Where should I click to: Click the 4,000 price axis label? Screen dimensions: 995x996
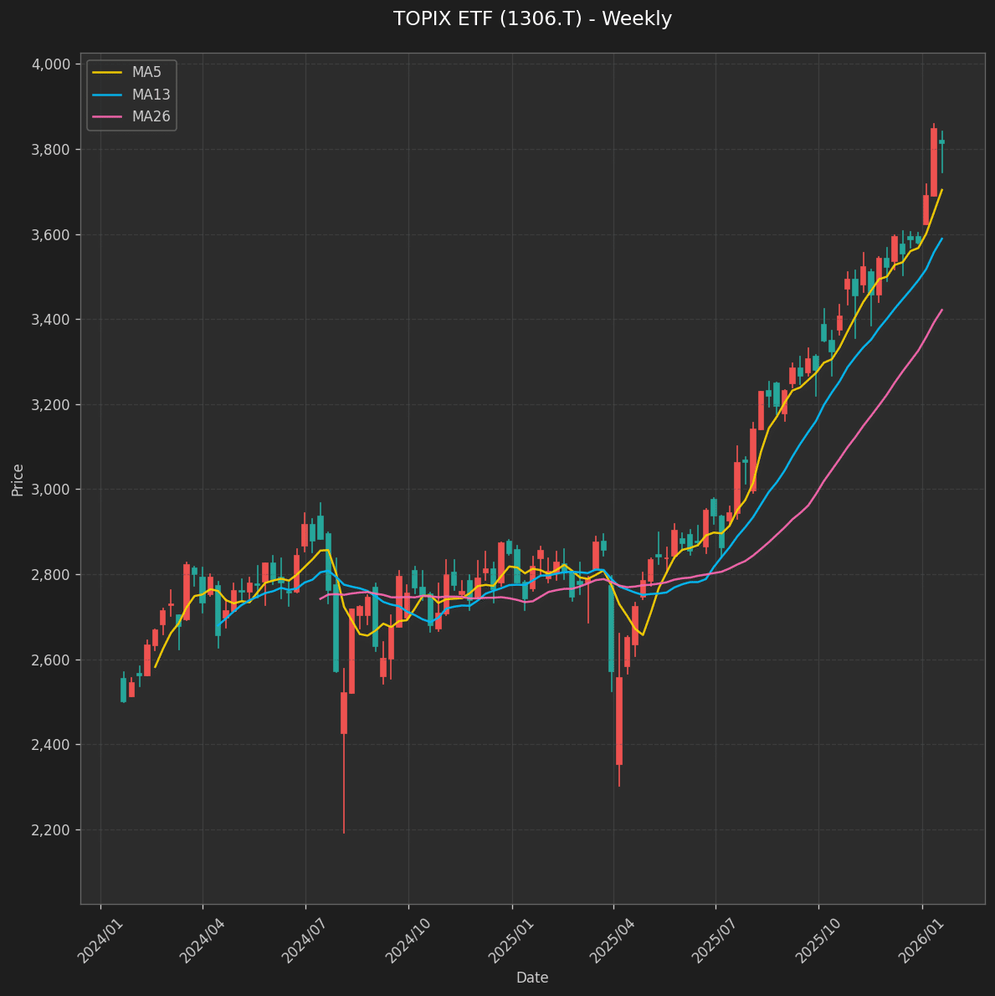click(x=50, y=64)
